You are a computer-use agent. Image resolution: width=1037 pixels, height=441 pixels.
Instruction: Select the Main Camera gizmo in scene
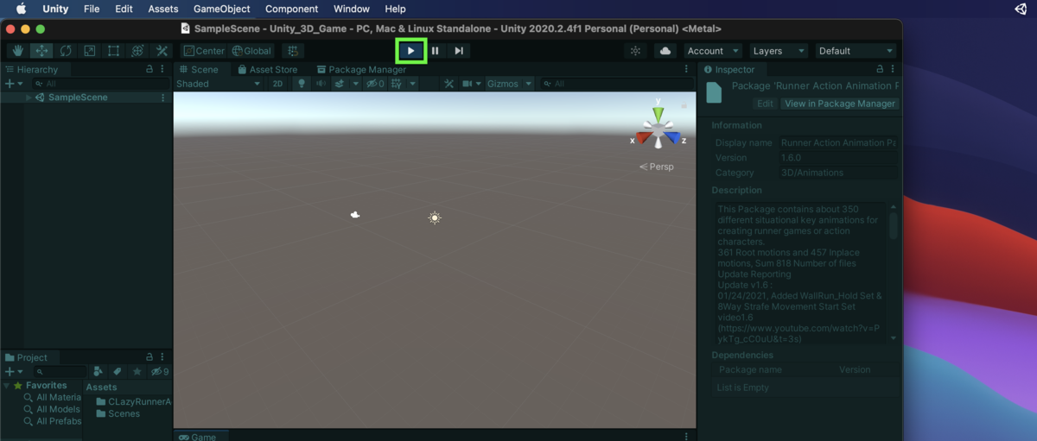coord(354,215)
